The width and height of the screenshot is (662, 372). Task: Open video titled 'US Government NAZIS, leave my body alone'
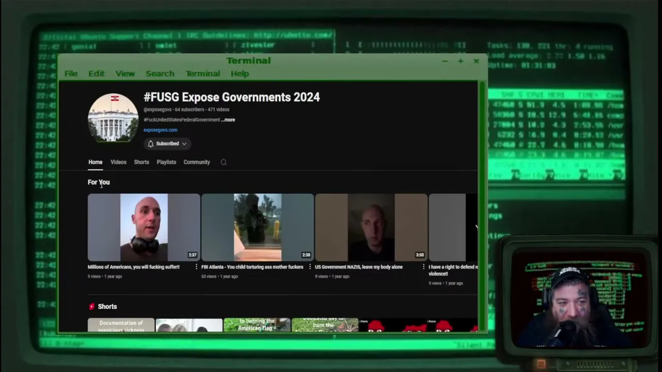358,267
